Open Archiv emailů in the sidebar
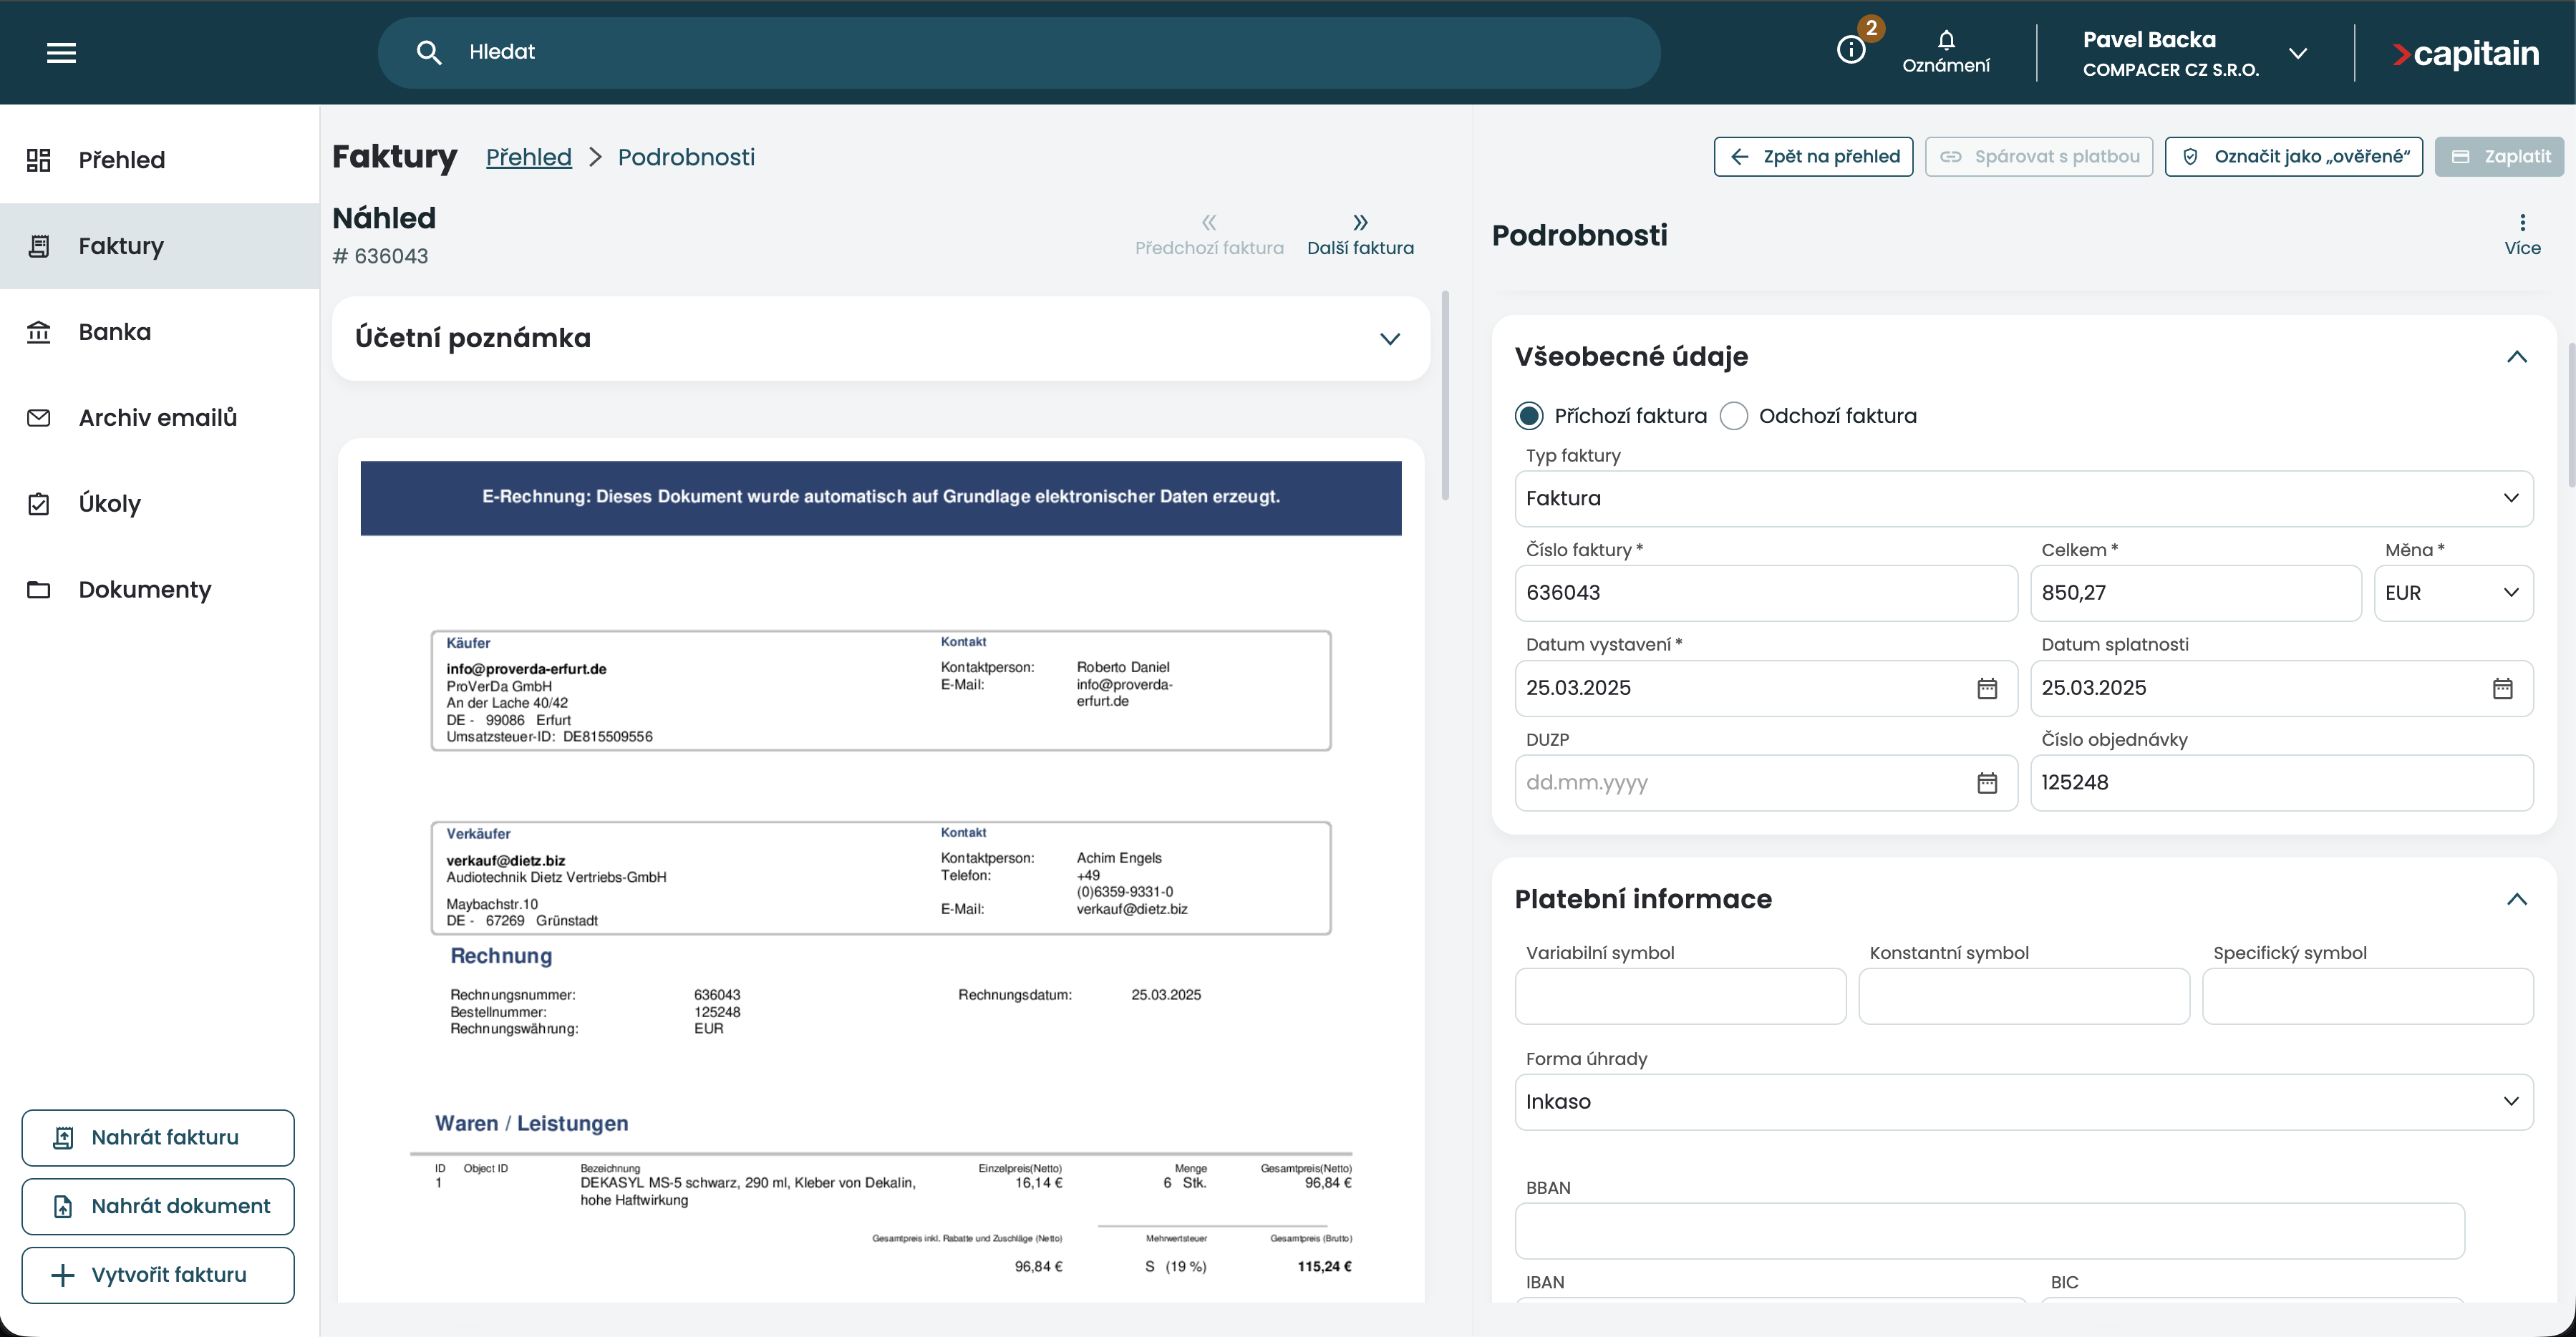Image resolution: width=2576 pixels, height=1337 pixels. [157, 418]
